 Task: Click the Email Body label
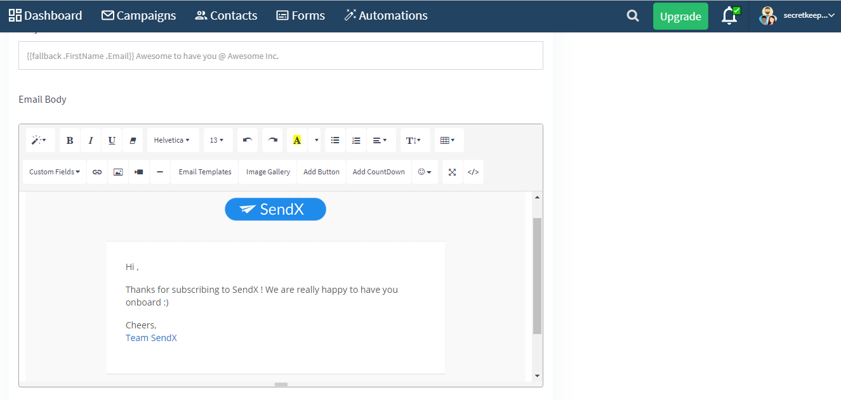[43, 100]
